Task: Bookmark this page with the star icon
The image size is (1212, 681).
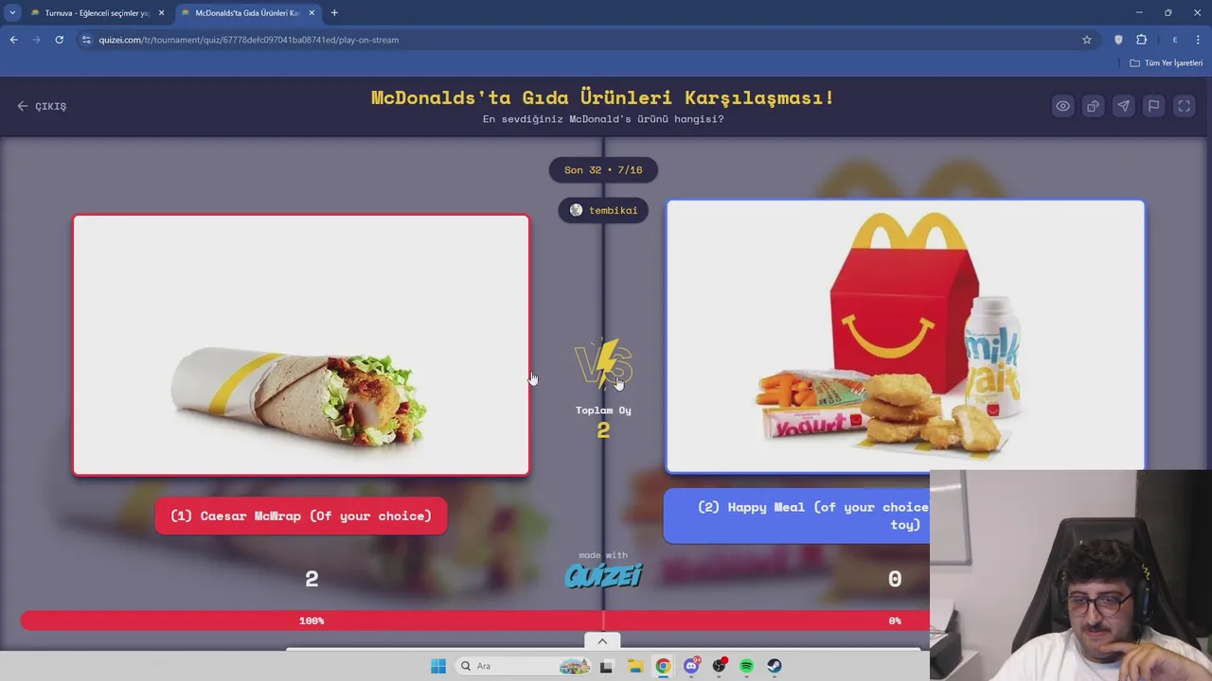Action: [x=1087, y=40]
